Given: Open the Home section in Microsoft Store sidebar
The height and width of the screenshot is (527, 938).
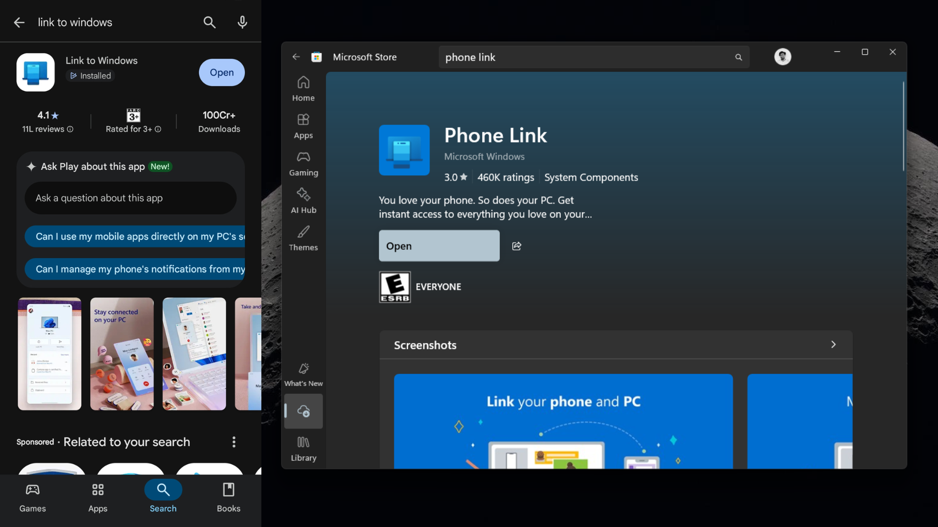Looking at the screenshot, I should [x=303, y=89].
